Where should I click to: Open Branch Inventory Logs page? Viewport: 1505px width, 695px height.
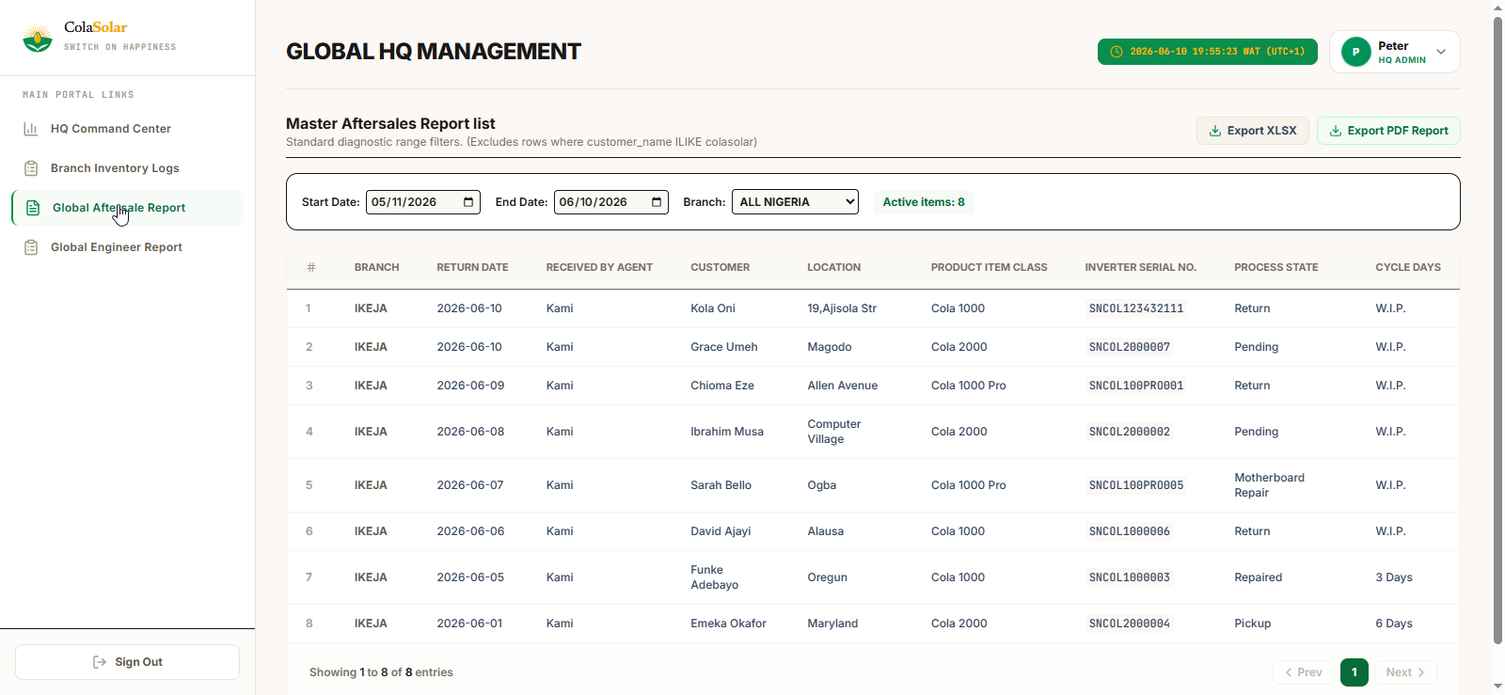coord(127,168)
